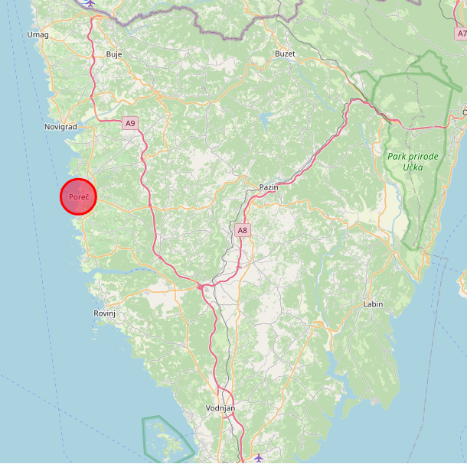This screenshot has height=464, width=467.
Task: Select the Vodnjan town label
Action: (x=220, y=408)
